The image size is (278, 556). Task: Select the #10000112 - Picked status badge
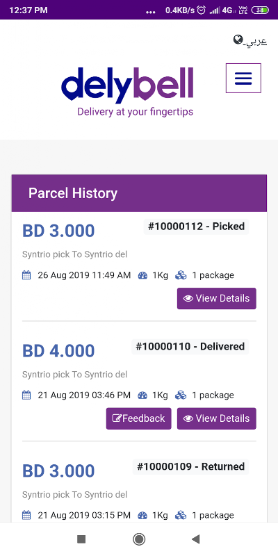[196, 227]
